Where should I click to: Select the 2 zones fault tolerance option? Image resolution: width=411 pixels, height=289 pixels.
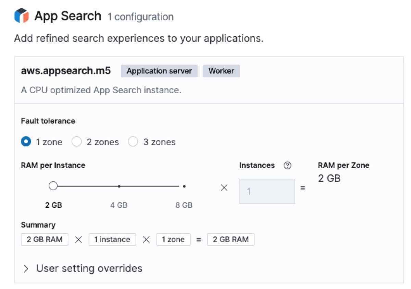[x=76, y=142]
